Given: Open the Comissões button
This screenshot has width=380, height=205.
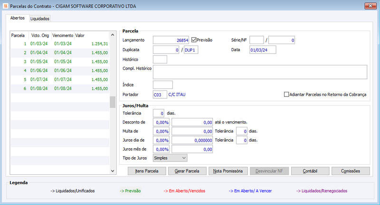Looking at the screenshot, I should point(351,171).
